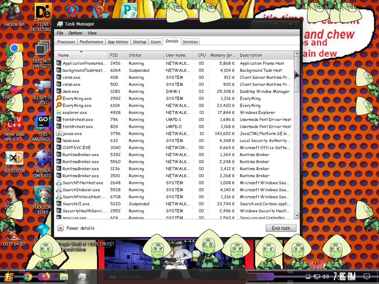The image size is (379, 284).
Task: Open the elf game desktop shortcut
Action: click(x=43, y=200)
